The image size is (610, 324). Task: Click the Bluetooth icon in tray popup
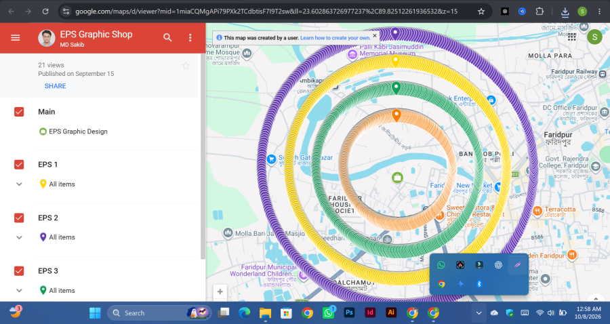(479, 284)
